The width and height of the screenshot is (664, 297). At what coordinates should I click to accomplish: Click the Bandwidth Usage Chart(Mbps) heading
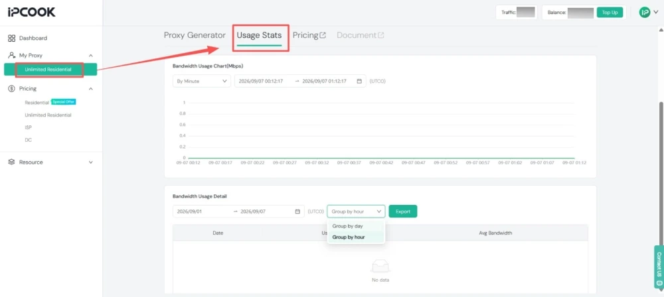point(207,66)
